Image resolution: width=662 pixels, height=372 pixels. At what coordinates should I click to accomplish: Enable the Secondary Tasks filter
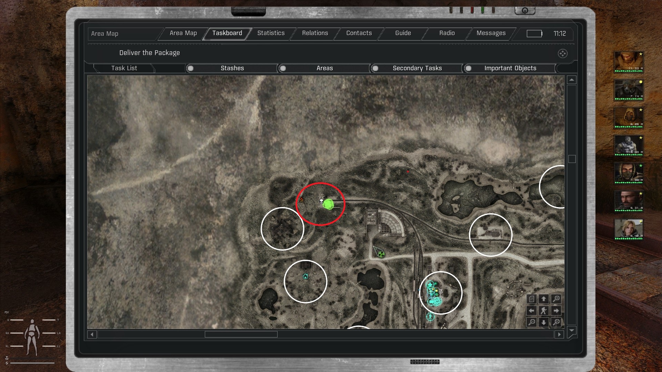(375, 68)
